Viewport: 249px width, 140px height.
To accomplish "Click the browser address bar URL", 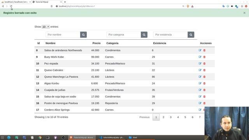I will (77, 6).
